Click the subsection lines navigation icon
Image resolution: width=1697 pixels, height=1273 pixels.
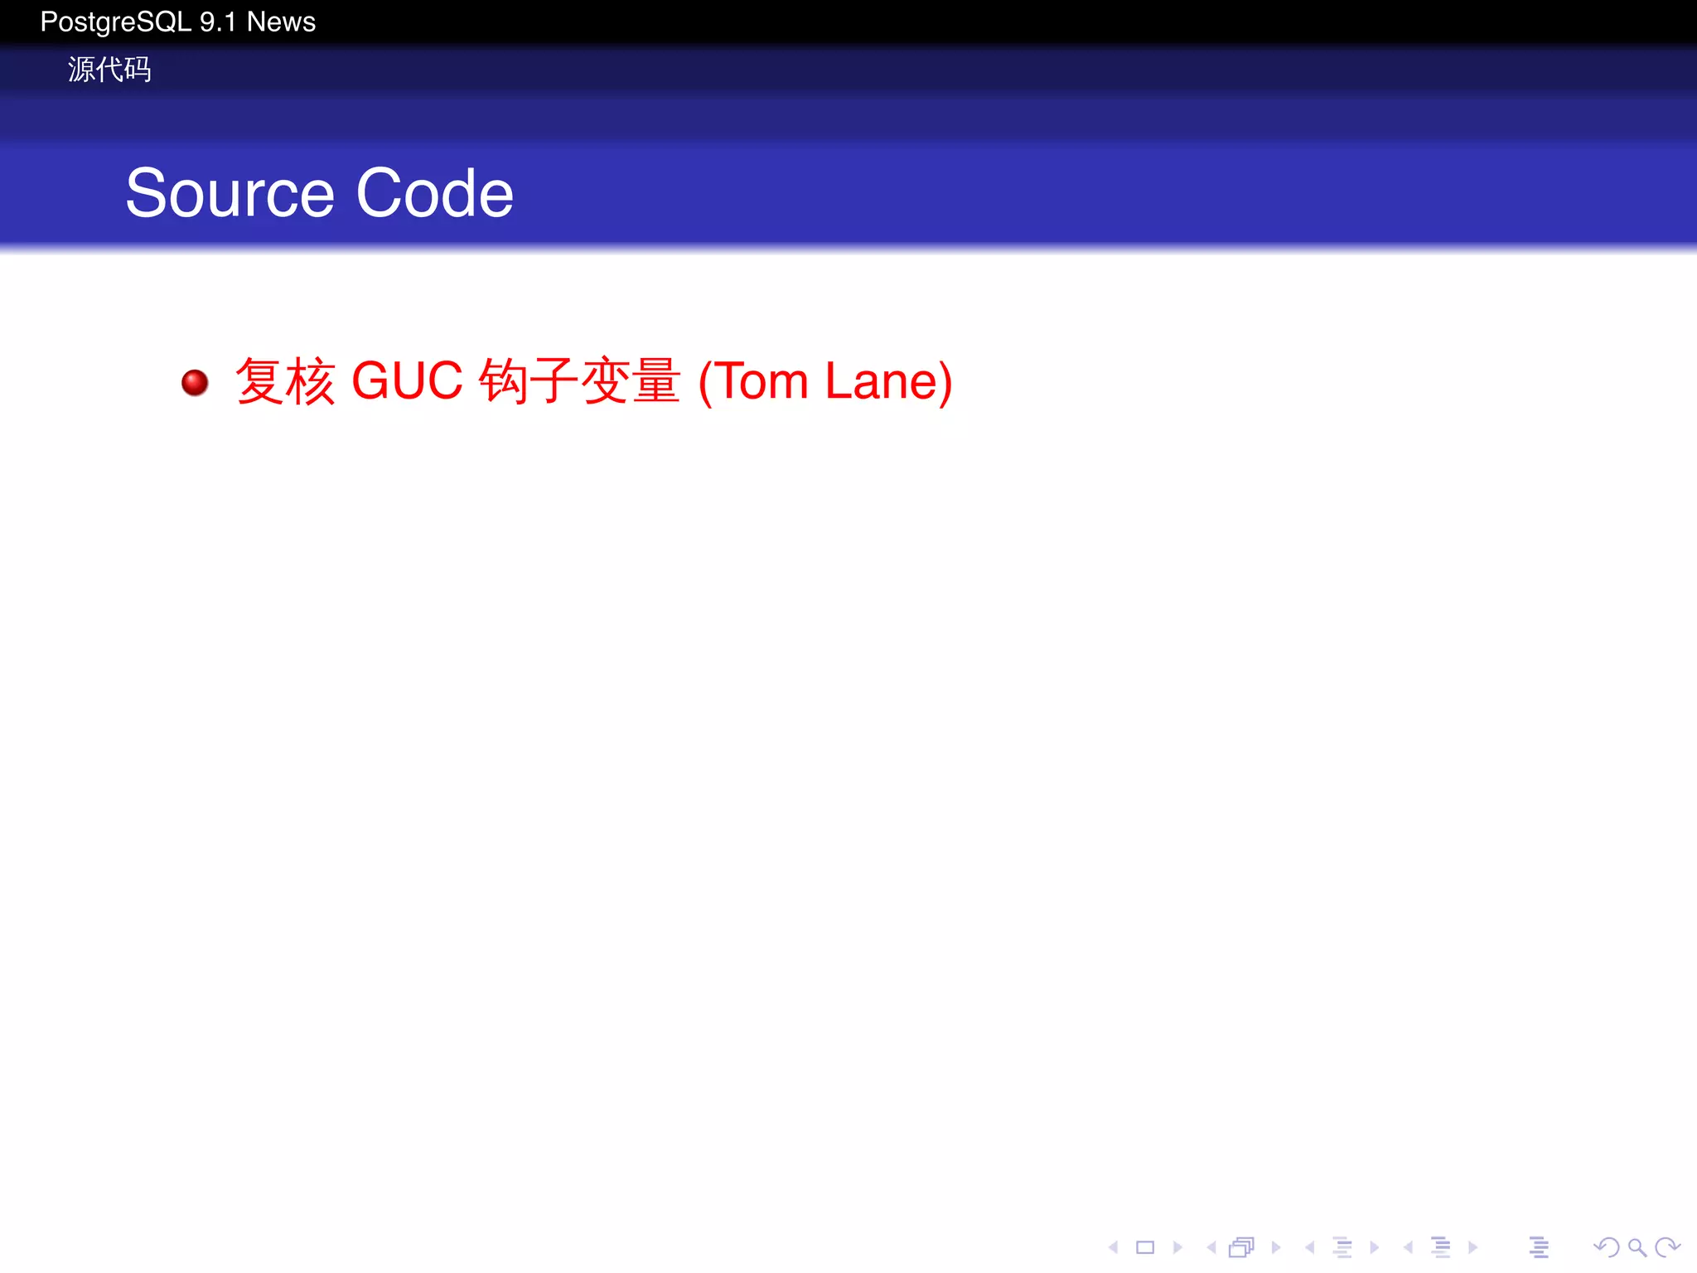pyautogui.click(x=1343, y=1246)
